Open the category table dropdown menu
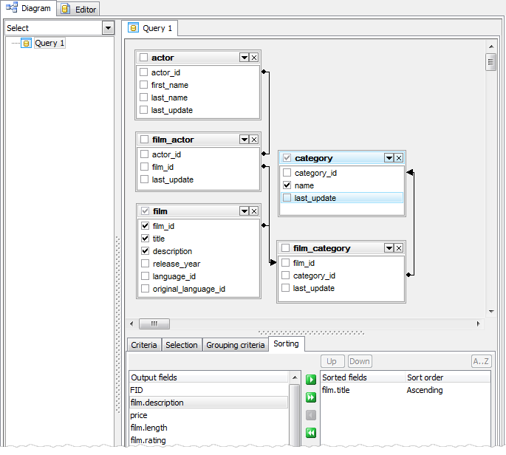 point(389,158)
